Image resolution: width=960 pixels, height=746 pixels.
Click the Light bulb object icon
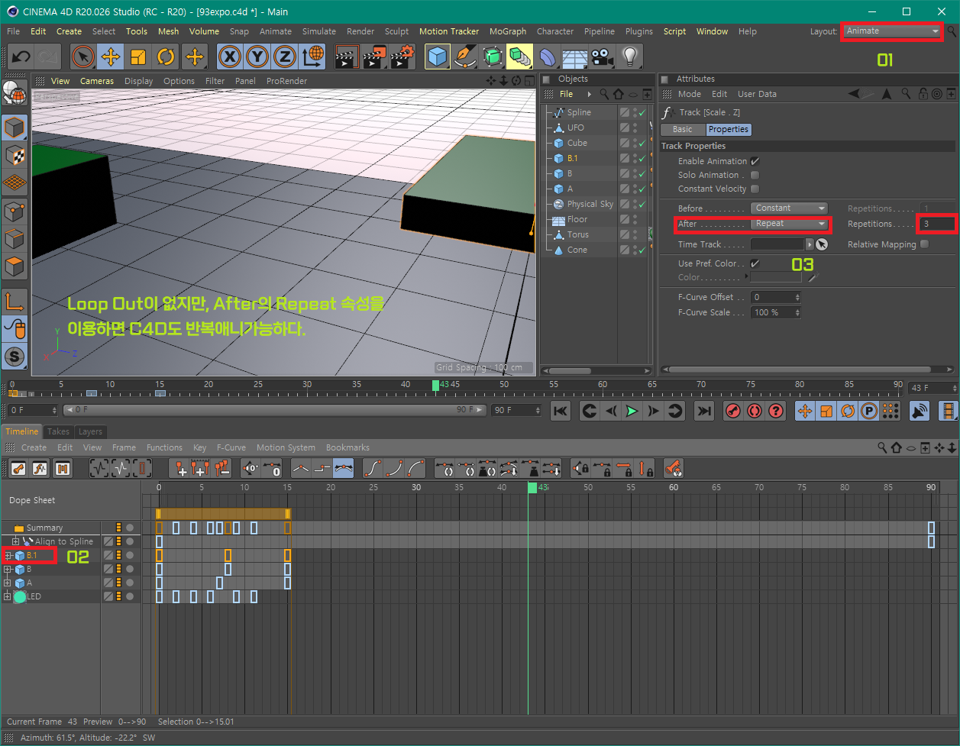coord(629,57)
